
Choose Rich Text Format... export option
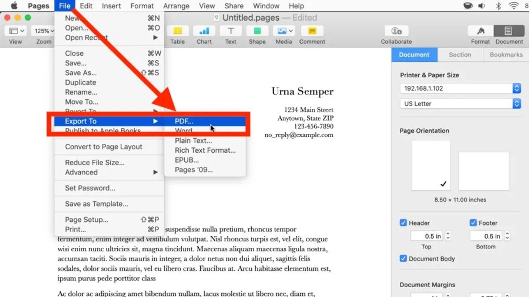tap(205, 150)
